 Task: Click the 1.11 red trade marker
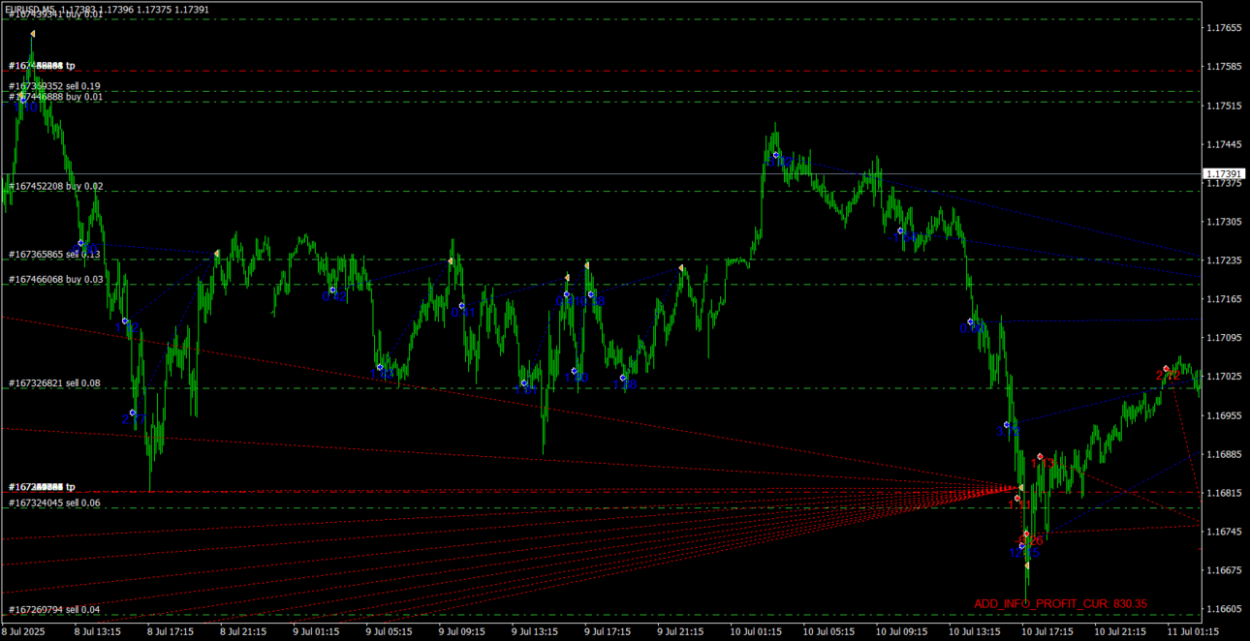1018,504
